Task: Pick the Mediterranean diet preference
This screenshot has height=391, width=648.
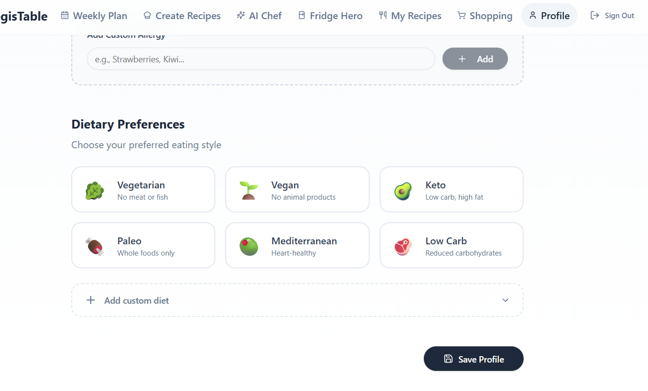Action: coord(297,245)
